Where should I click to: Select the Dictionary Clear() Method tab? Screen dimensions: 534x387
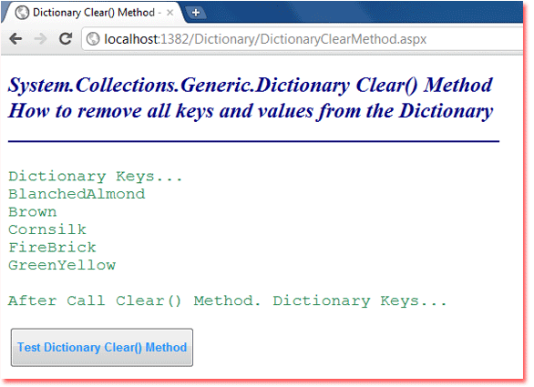(94, 13)
